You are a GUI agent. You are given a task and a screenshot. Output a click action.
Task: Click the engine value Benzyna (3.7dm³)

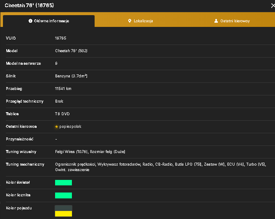(x=71, y=76)
